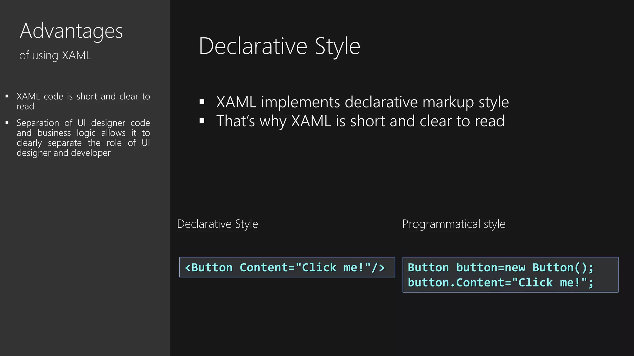
Task: Select line "That's why XAML is short"
Action: [360, 121]
